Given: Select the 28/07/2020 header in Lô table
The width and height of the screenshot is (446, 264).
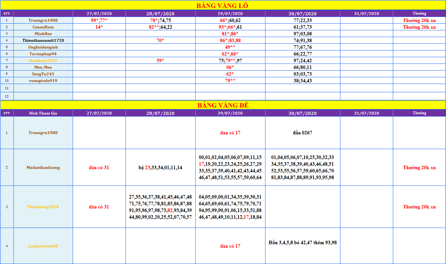Looking at the screenshot, I should point(160,13).
